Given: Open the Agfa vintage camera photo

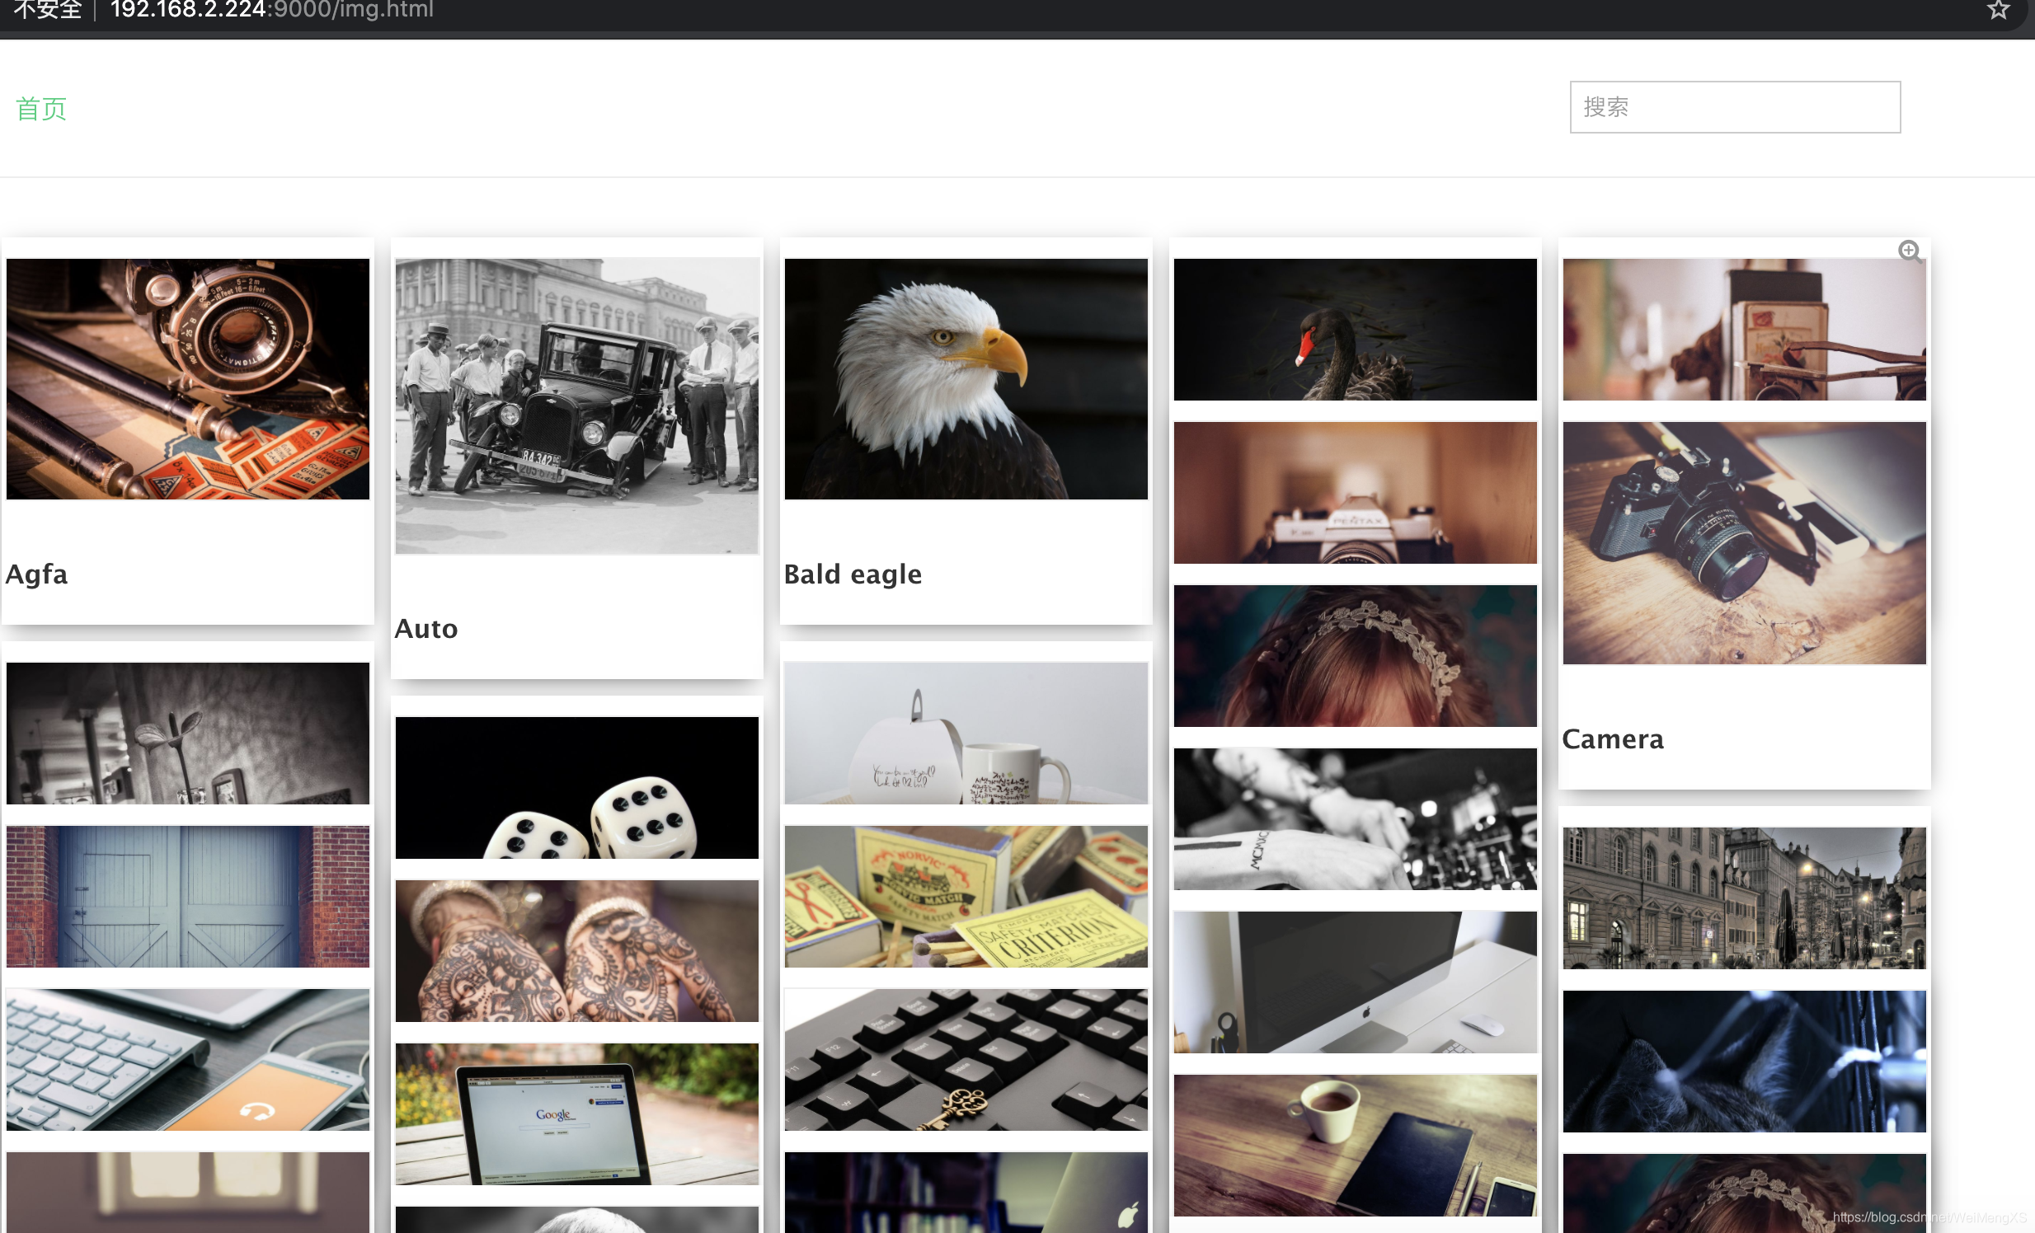Looking at the screenshot, I should tap(187, 379).
